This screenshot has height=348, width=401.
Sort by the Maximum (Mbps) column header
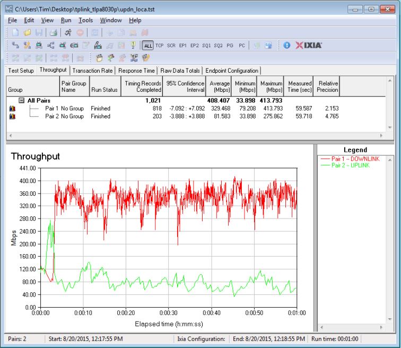[271, 86]
